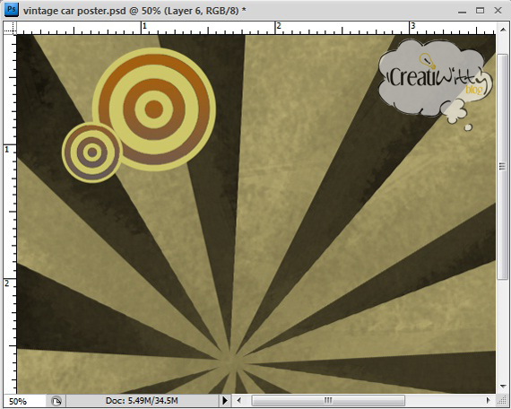Screen dimensions: 511x409
Task: Click the window resize grip corner
Action: tap(502, 400)
